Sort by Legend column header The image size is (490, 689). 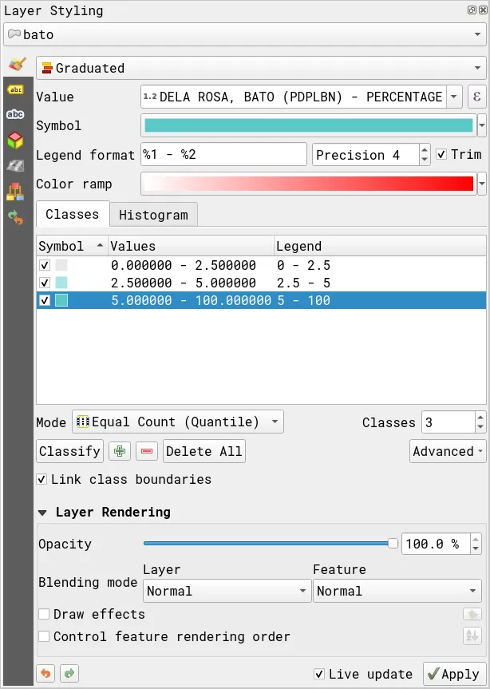point(380,246)
